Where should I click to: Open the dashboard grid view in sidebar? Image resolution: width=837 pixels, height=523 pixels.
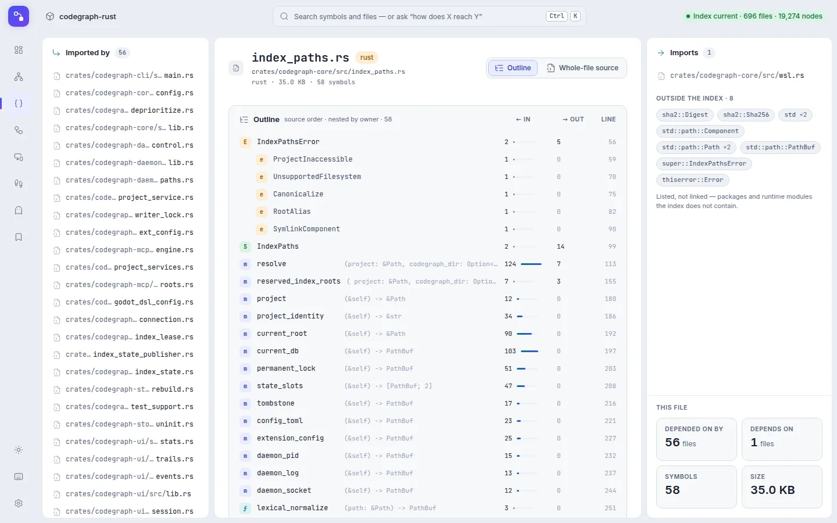tap(19, 50)
